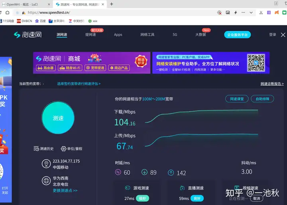The width and height of the screenshot is (287, 205).
Task: Select the 测网速 nav tab
Action: (x=62, y=35)
